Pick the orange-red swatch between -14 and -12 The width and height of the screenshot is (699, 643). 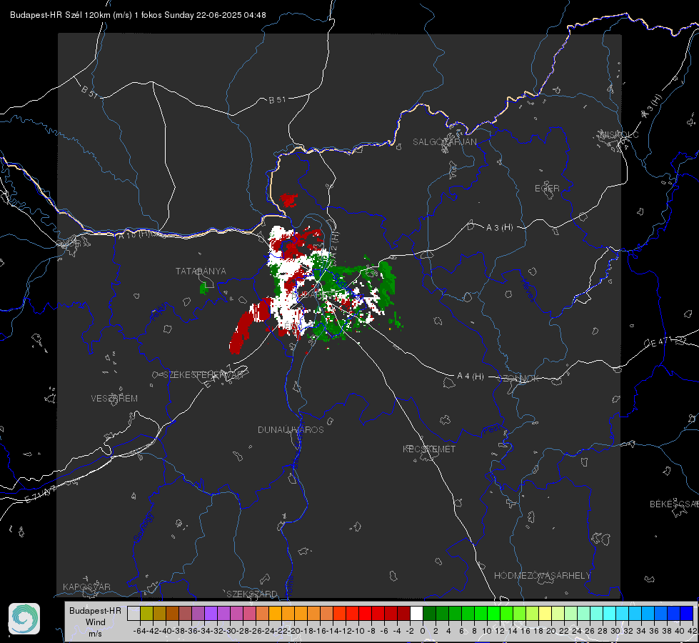point(339,613)
